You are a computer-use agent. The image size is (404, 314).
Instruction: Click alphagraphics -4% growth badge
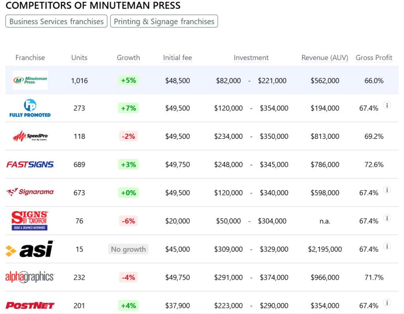128,277
